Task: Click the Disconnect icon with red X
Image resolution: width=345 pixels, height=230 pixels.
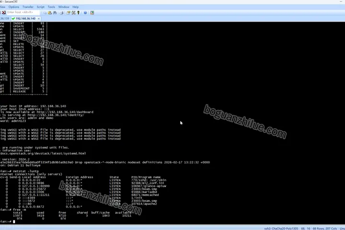Action: [x=4, y=12]
